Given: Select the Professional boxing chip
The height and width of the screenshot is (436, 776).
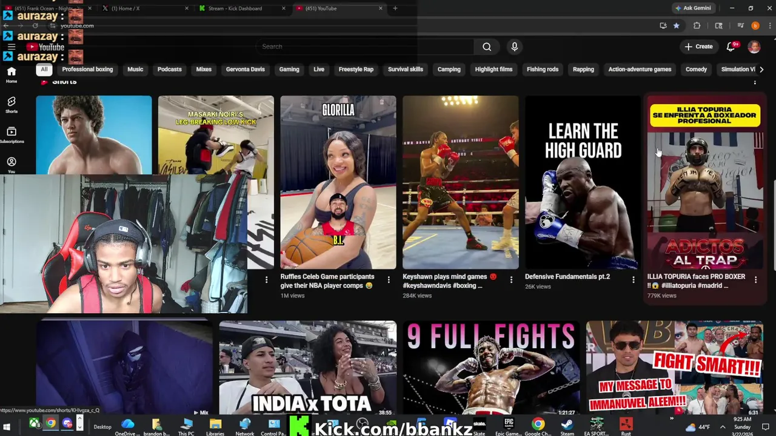Looking at the screenshot, I should 87,69.
